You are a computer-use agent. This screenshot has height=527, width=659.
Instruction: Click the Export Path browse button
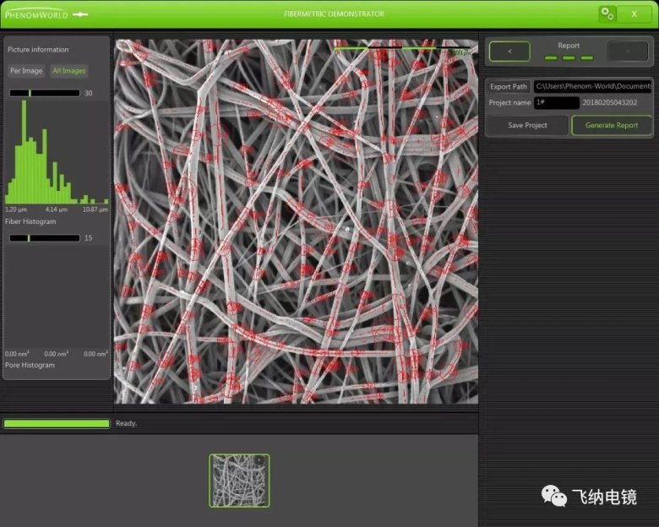click(x=509, y=86)
